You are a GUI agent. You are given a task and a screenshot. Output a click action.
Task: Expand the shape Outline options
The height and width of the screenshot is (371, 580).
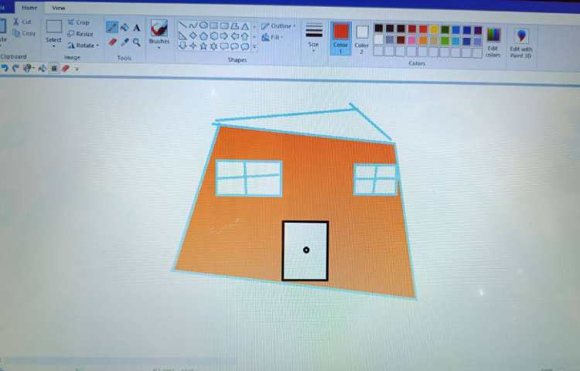click(278, 26)
